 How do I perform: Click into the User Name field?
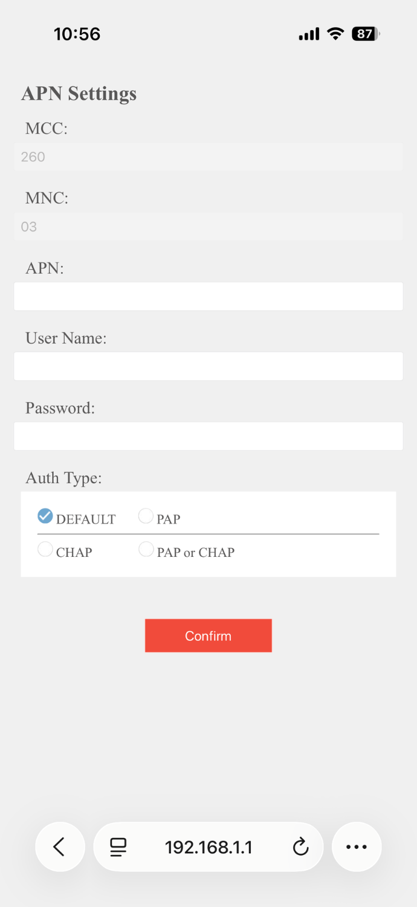208,366
